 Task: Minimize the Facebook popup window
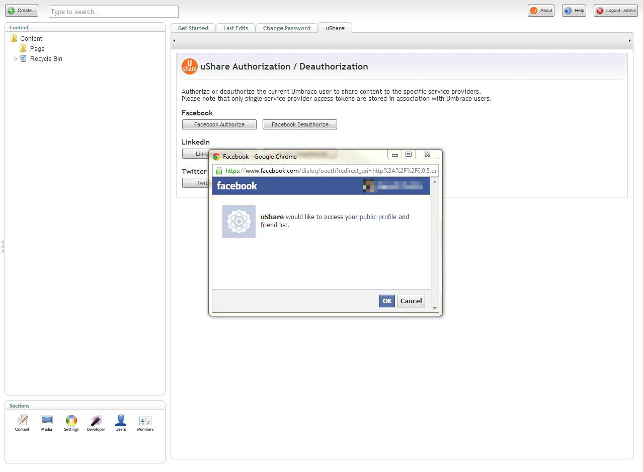[x=395, y=155]
